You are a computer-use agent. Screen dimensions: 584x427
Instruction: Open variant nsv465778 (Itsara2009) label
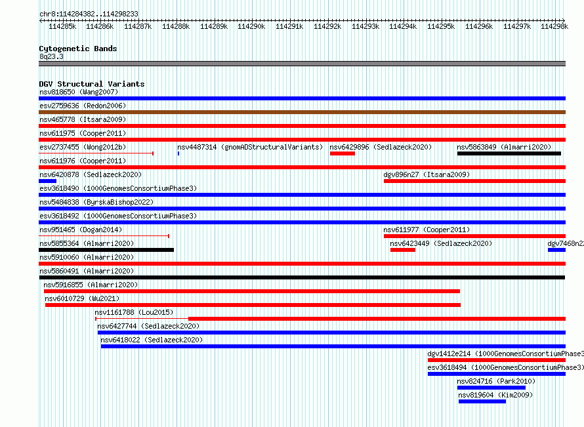pos(83,119)
